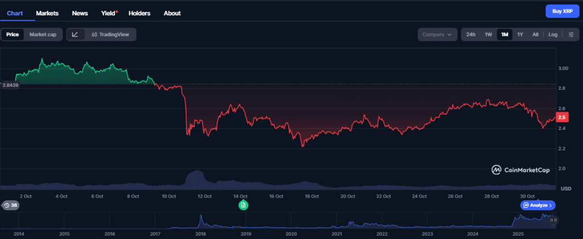Screen dimensions: 583x239
Task: Click the 2.8439 opening price label
Action: pyautogui.click(x=10, y=85)
